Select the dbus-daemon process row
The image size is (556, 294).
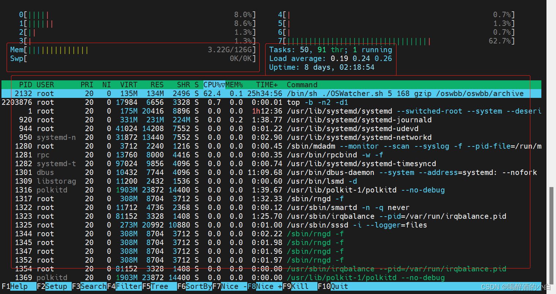tap(271, 172)
